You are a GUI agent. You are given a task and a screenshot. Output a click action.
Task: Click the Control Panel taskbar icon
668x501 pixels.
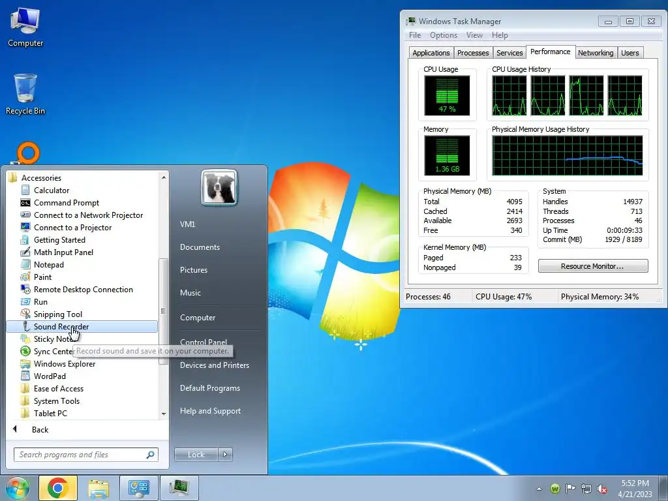coord(138,488)
